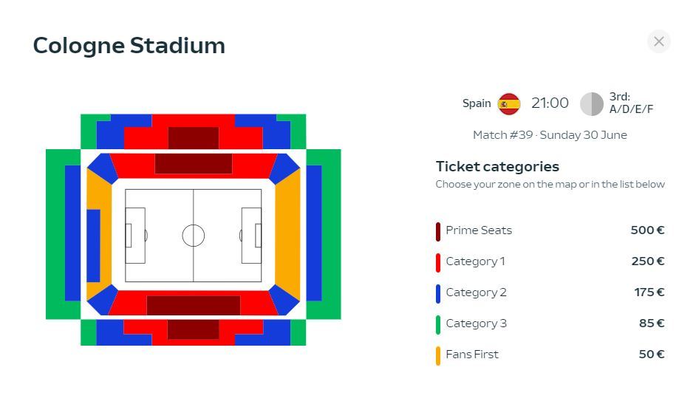Click the grey 3rd-place team placeholder icon
Screen dimensions: 696x404
[x=591, y=104]
